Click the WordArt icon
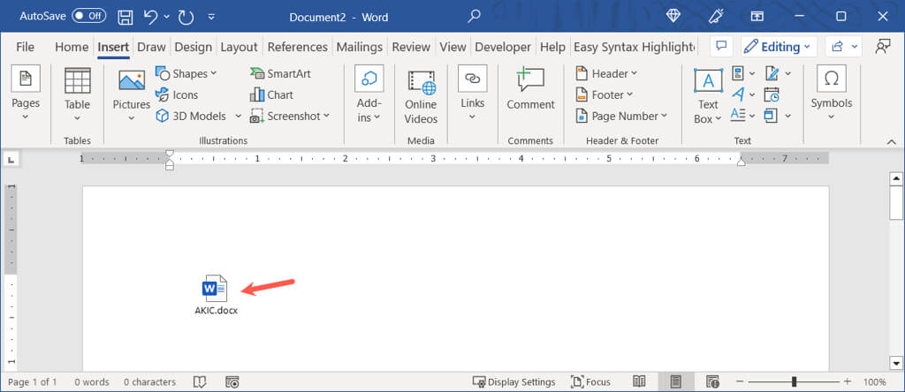Screen dimensions: 905x392 [738, 94]
